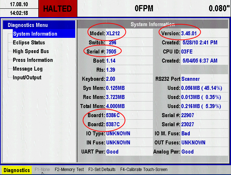Click the UART Pwr value Good
Screen dimensions: 231x175
[112, 152]
